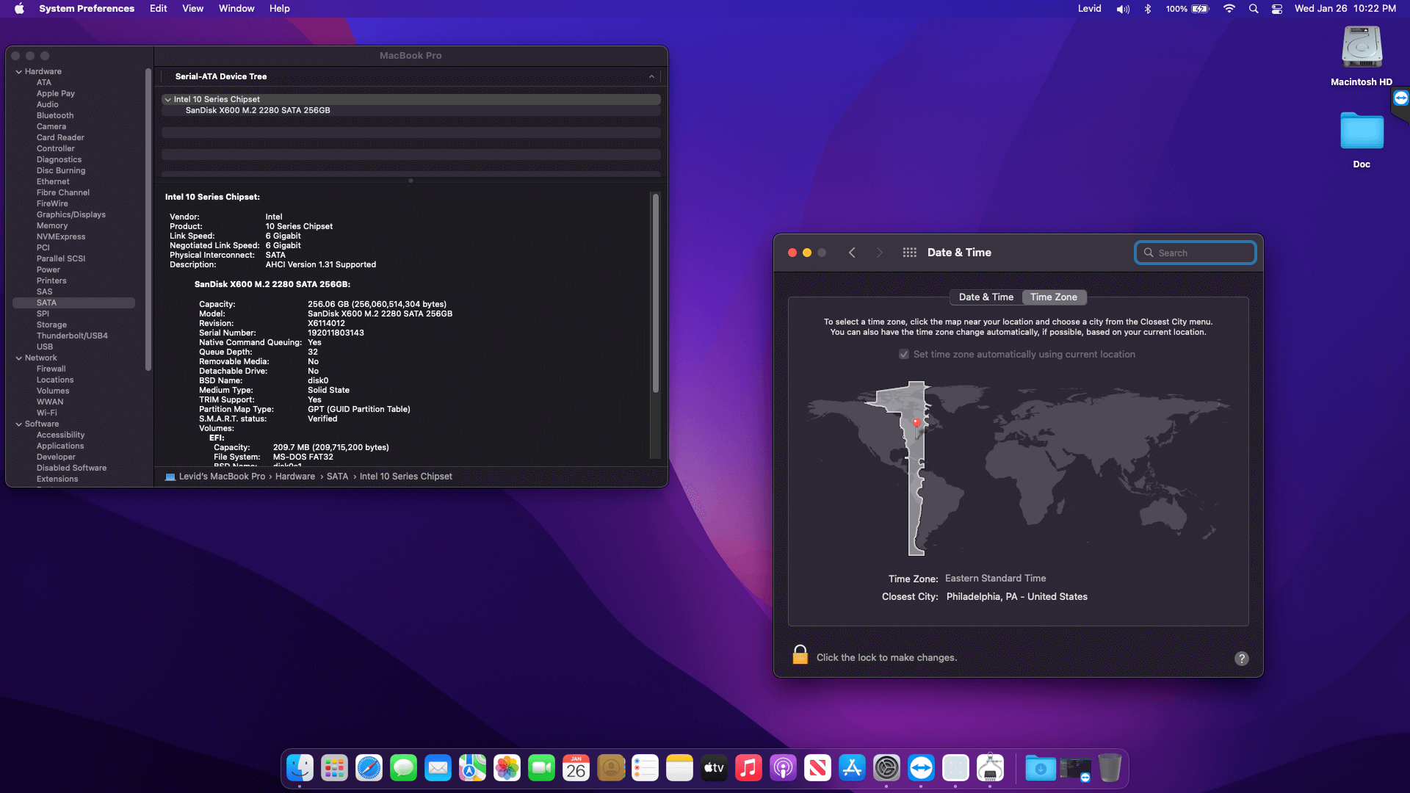Open TeamViewer from the Dock

[921, 768]
